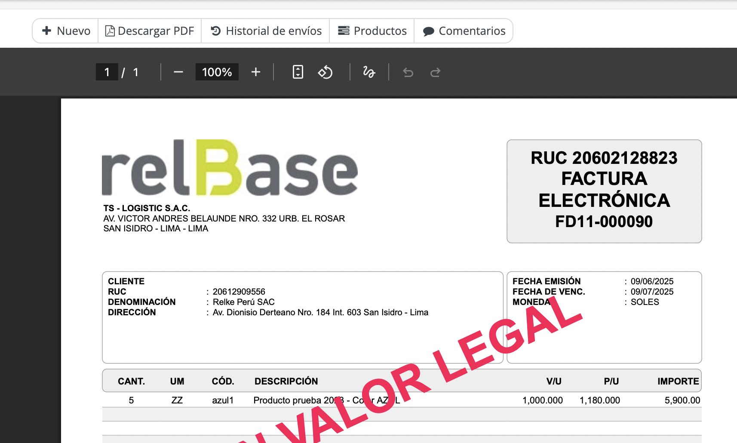Rotate the PDF page counterclockwise
The width and height of the screenshot is (737, 443).
click(326, 72)
